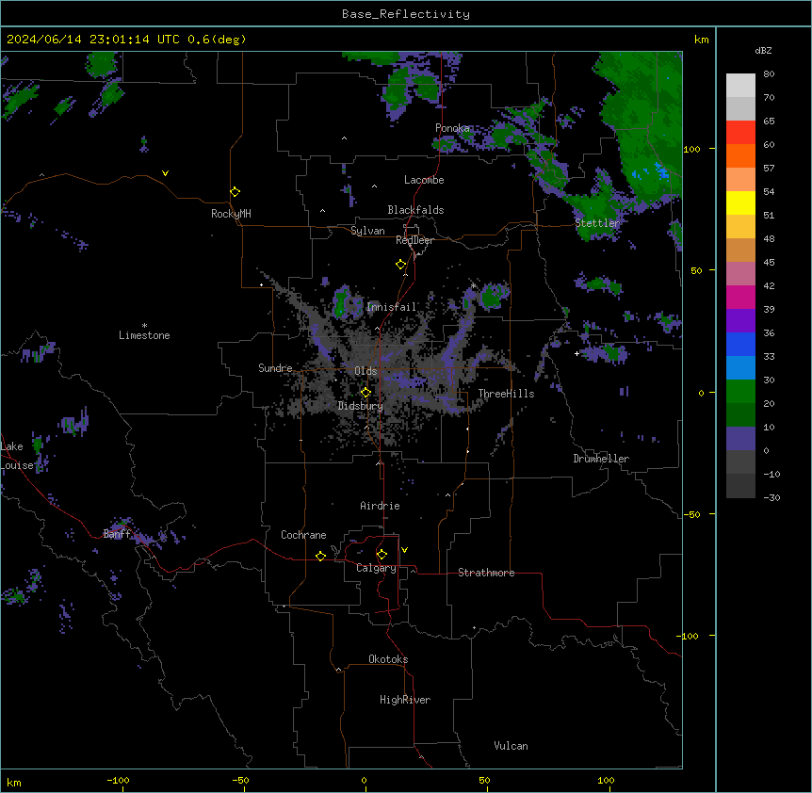Viewport: 812px width, 793px height.
Task: Click the Vulcan city label
Action: tap(512, 746)
